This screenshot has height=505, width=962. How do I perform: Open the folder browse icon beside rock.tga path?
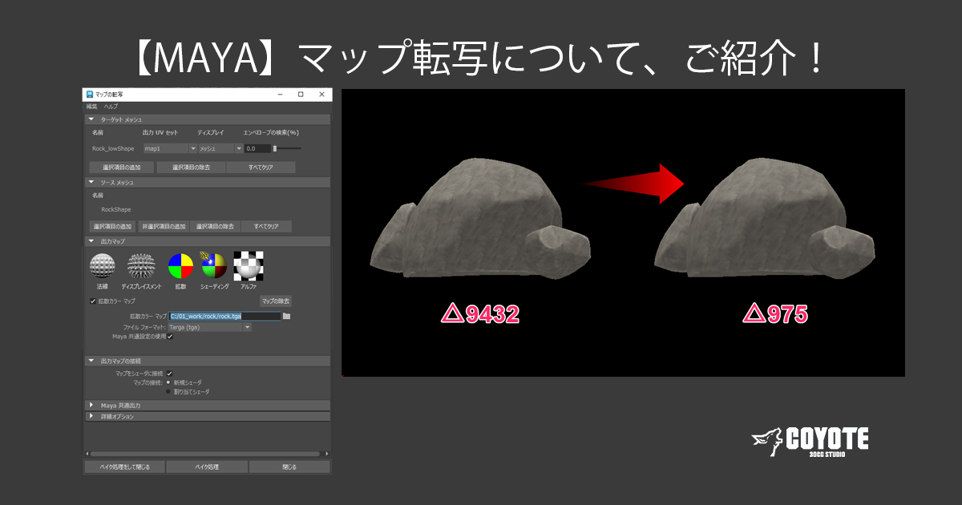point(286,317)
